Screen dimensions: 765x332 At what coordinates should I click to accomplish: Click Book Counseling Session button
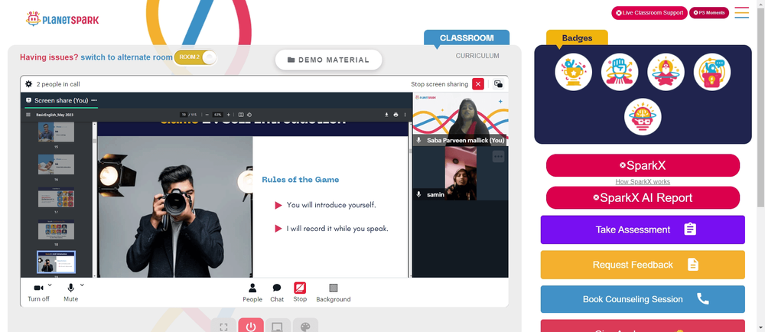643,299
